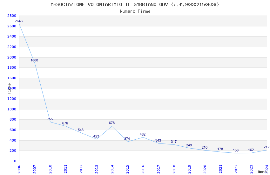Screen dimensions: 270x175
Task: Click the y-axis value 1200
Action: (12, 99)
